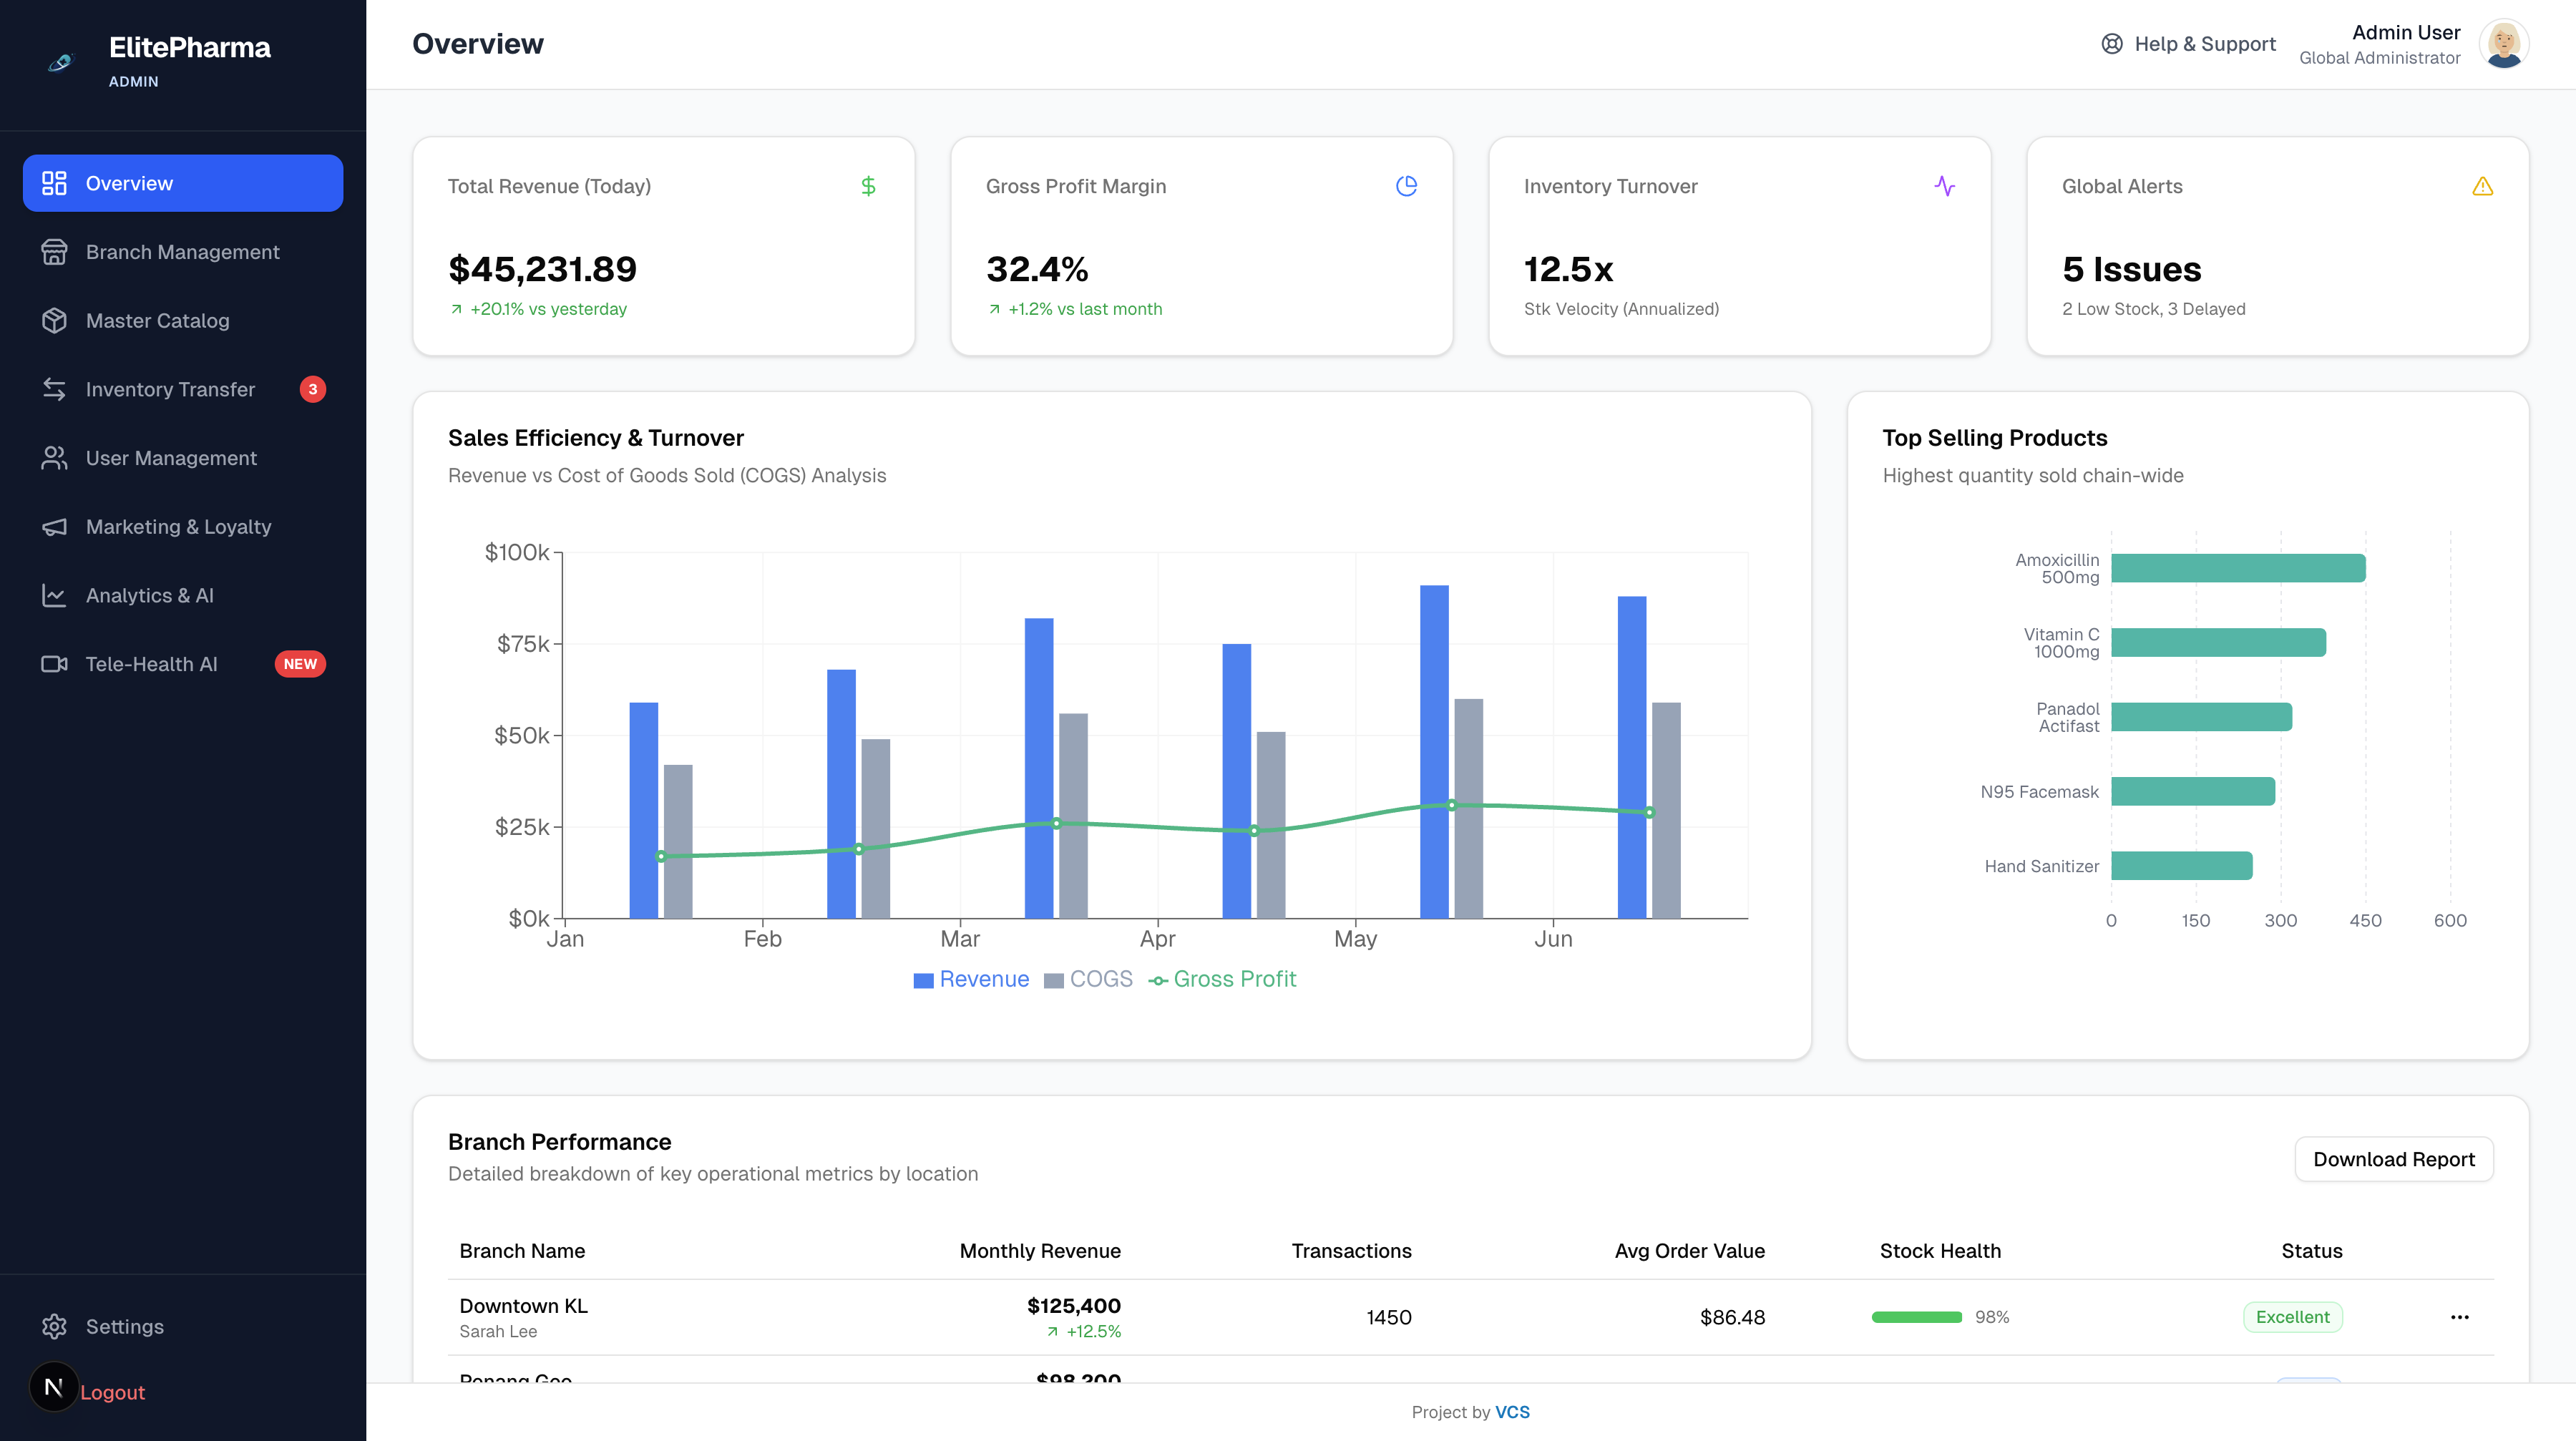Screen dimensions: 2576x1441
Task: Select the User Management sidebar icon
Action: tap(55, 458)
